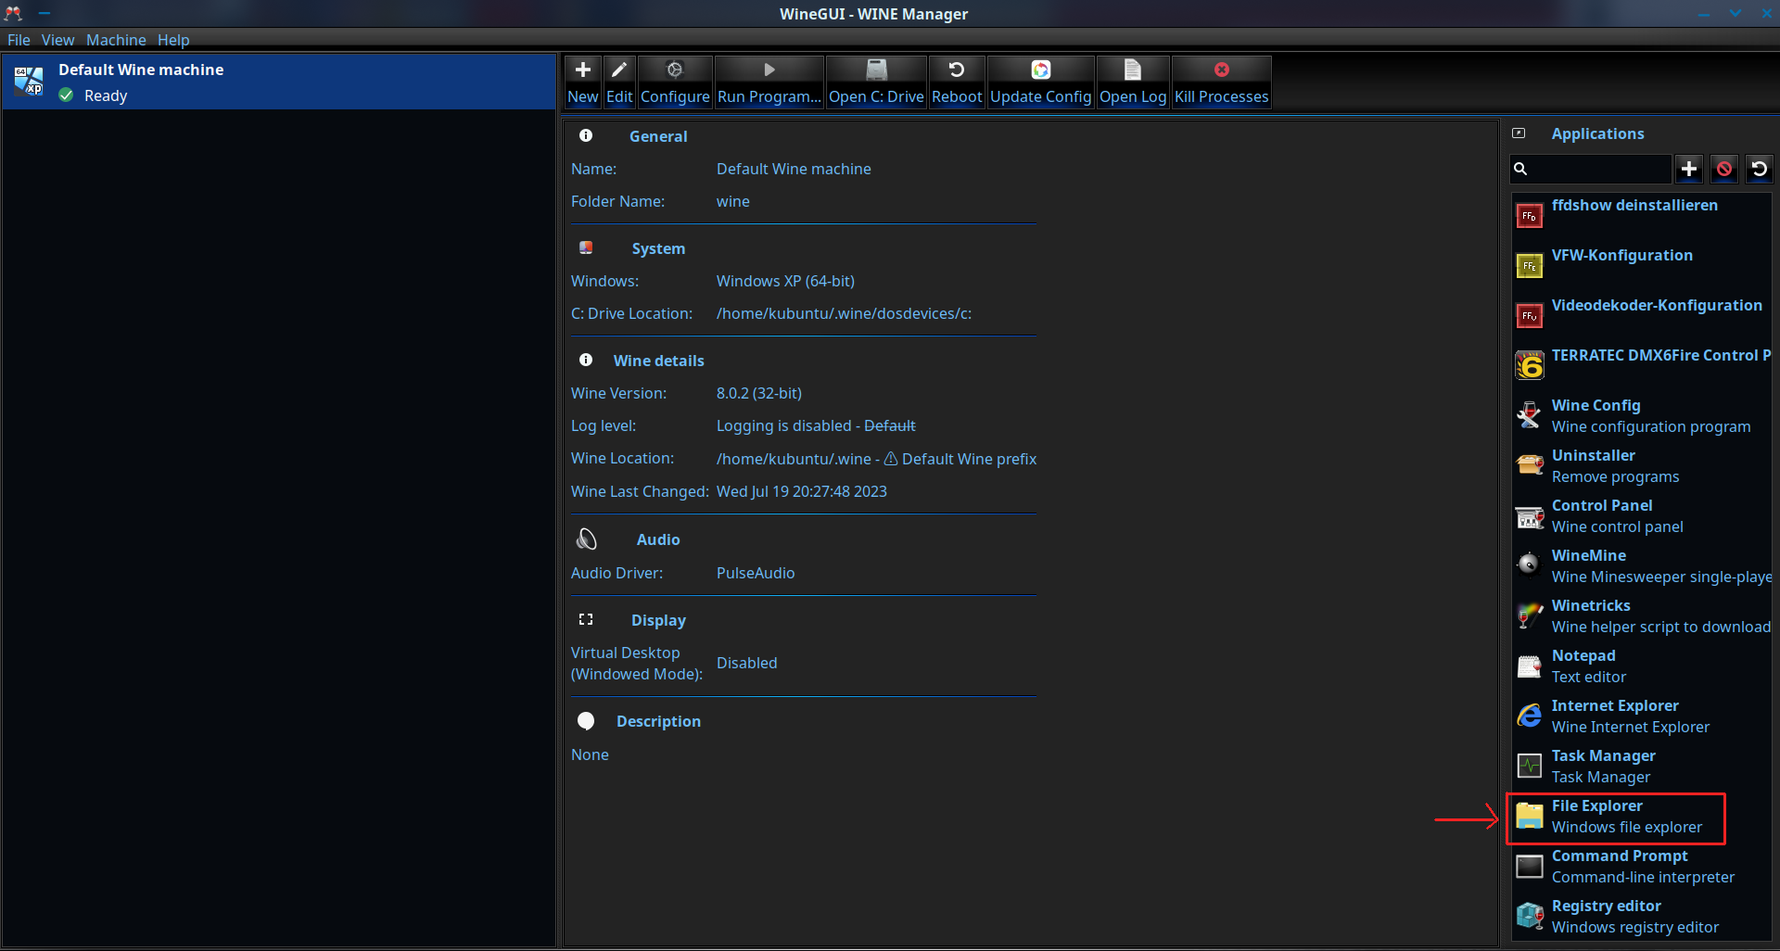Click the WineMine icon
The image size is (1780, 951).
coord(1530,565)
